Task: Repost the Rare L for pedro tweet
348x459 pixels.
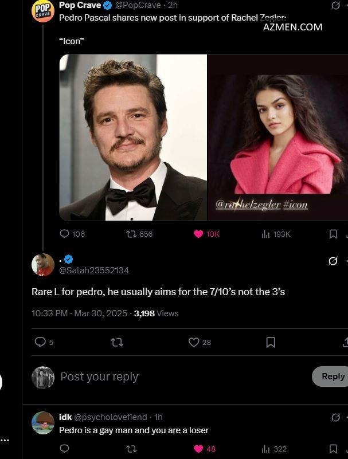Action: 117,342
